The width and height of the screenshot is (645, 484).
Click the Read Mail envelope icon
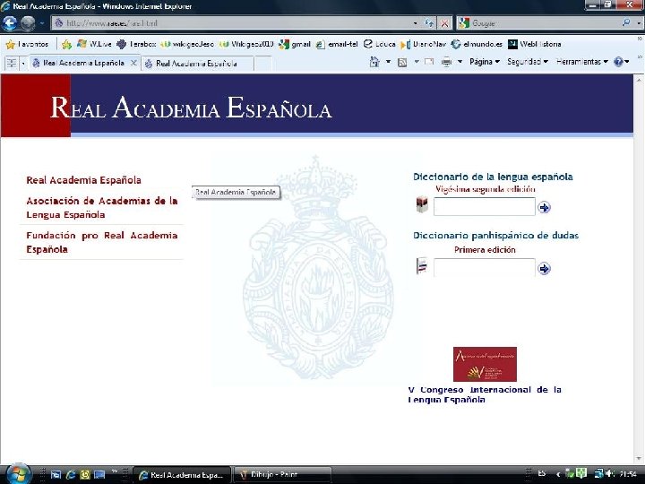429,62
